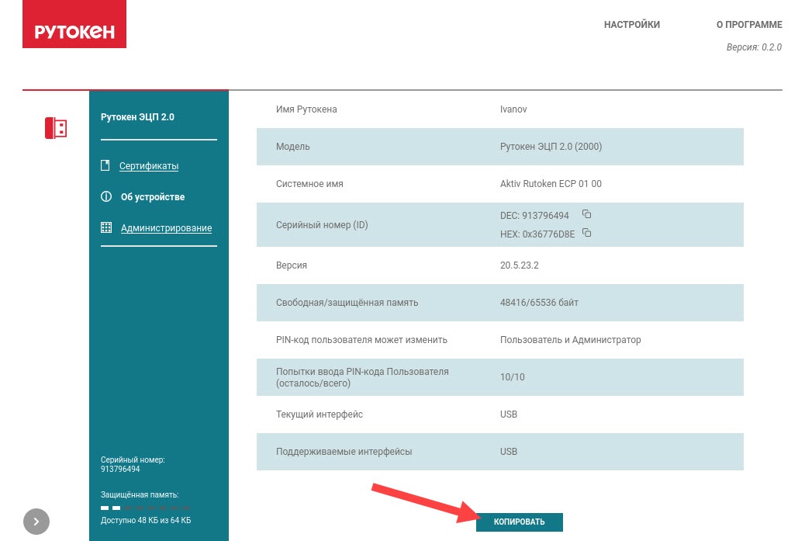805x541 pixels.
Task: Click the Rutoken logo
Action: pos(74,31)
